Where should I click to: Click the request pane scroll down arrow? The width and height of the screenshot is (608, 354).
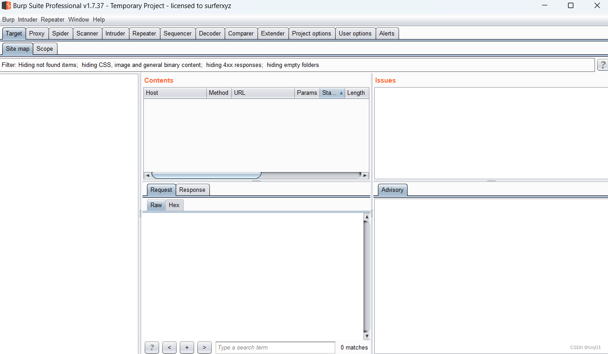367,336
